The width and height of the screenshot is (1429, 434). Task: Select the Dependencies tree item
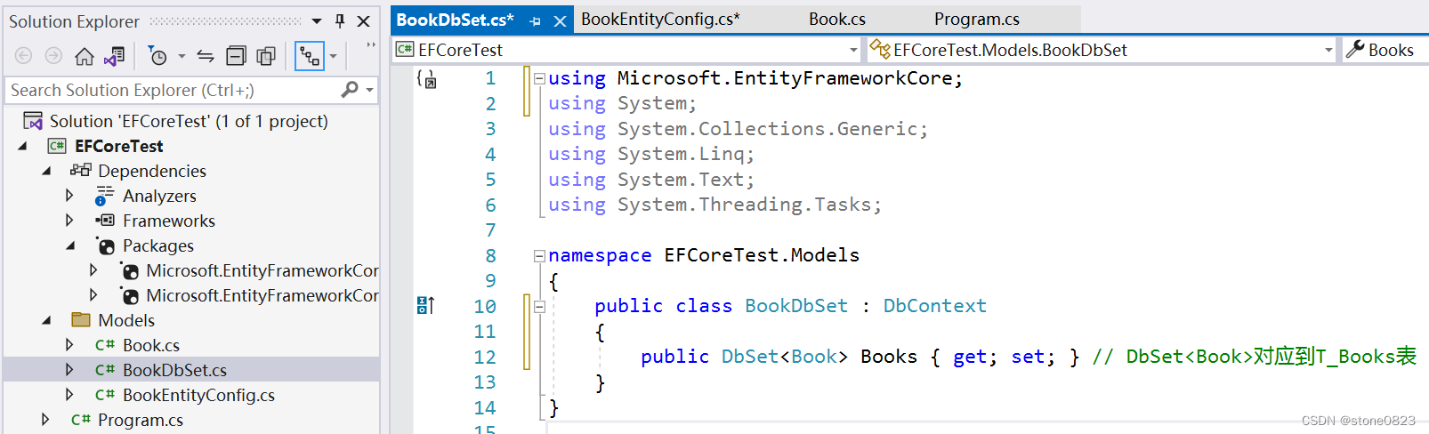pos(152,171)
